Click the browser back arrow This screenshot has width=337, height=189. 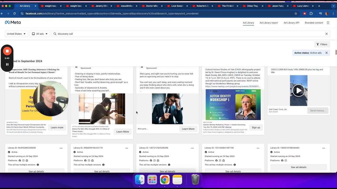point(2,13)
